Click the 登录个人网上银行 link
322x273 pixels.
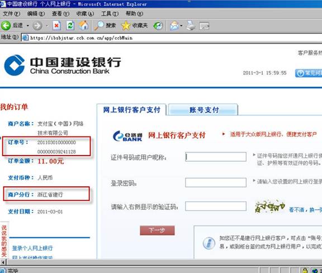32,248
